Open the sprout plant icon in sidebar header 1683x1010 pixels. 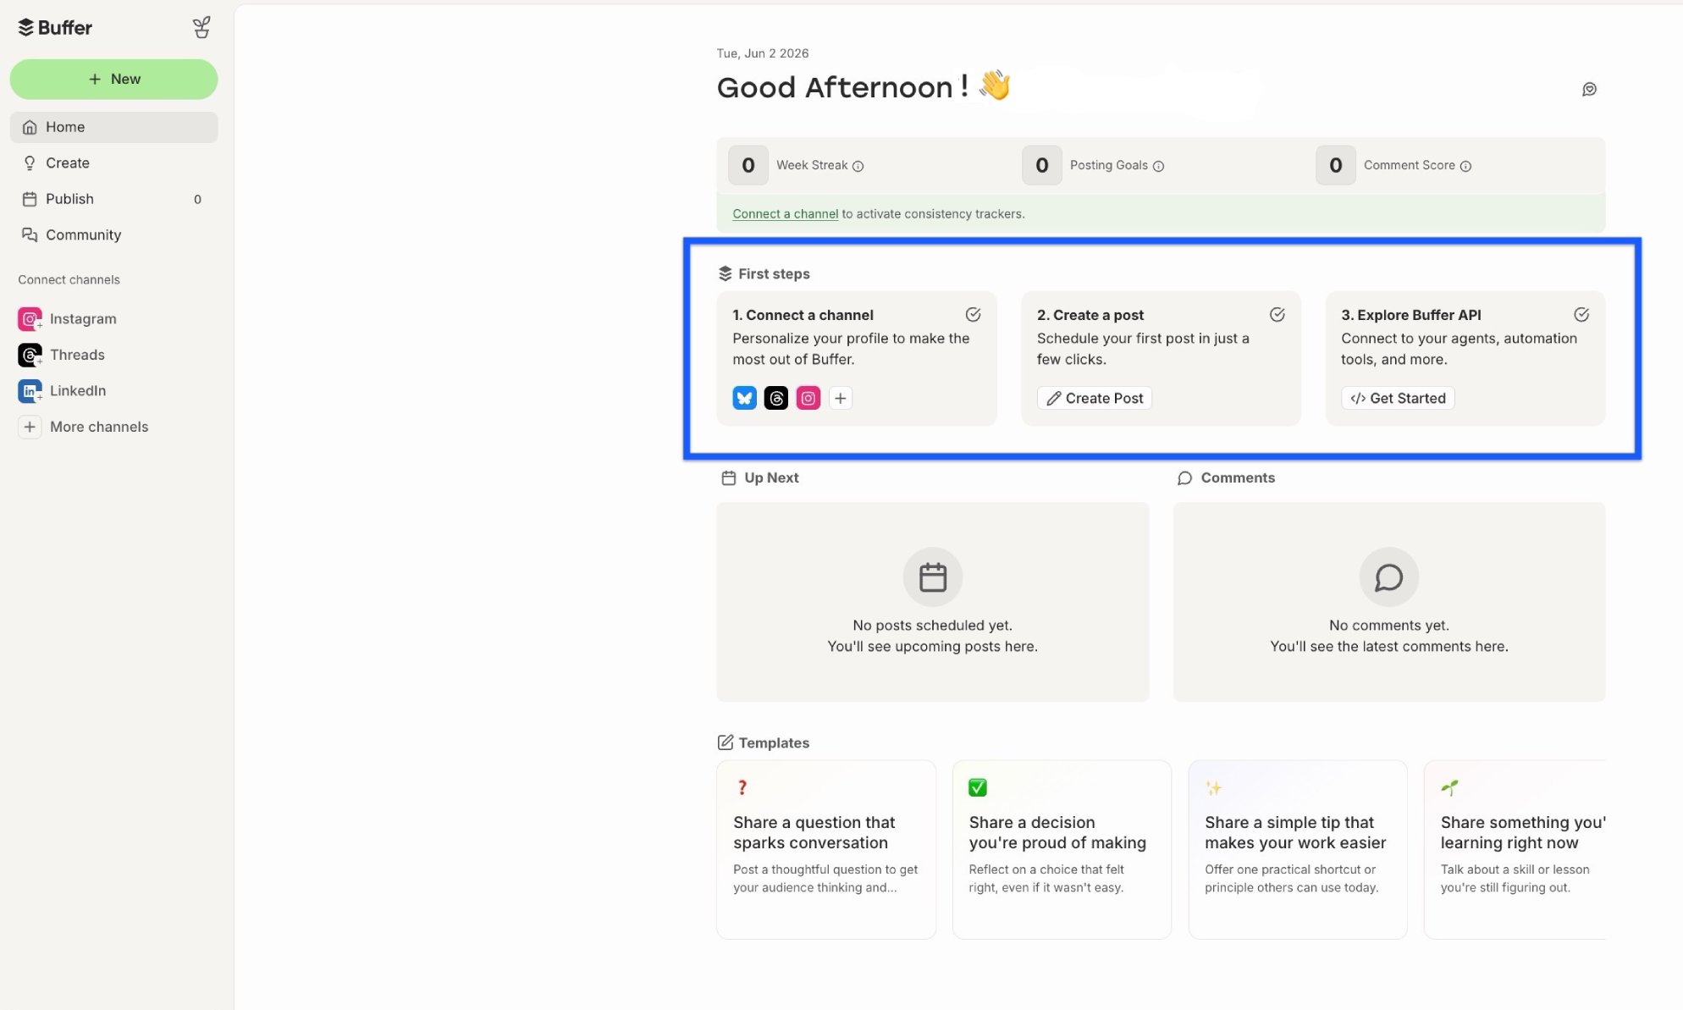click(x=201, y=28)
